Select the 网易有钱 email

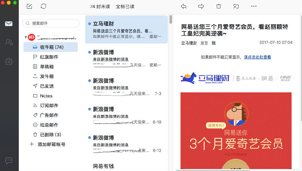coord(127,165)
